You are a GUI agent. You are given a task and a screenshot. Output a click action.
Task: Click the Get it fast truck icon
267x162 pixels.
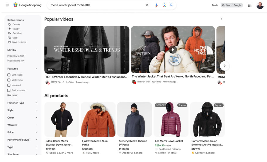pos(10,33)
